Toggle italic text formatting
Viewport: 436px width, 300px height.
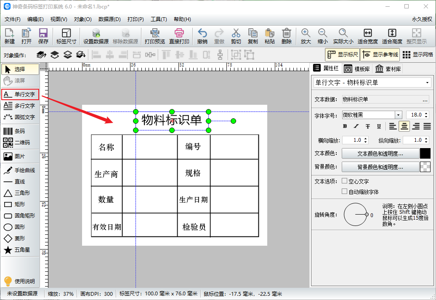[x=356, y=126]
